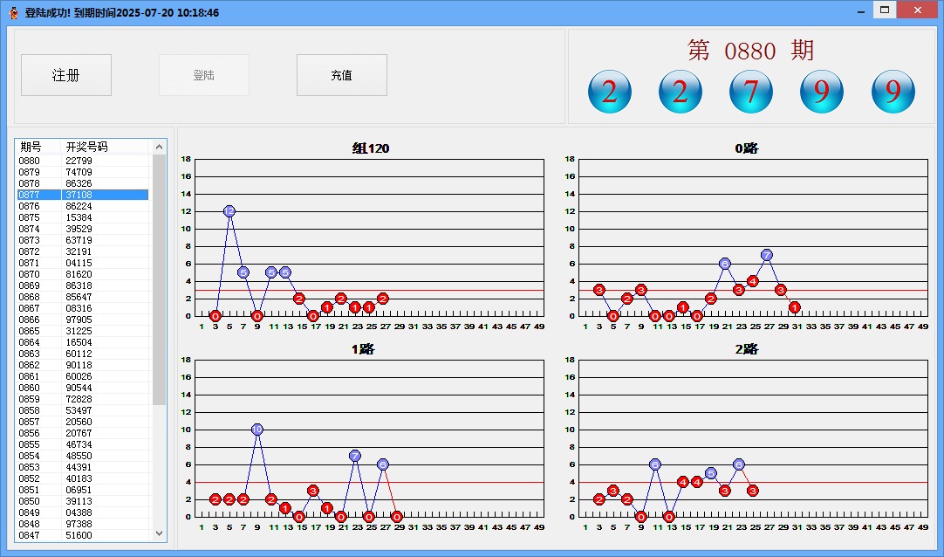Click the app icon in the title bar
Viewport: 944px width, 557px height.
pos(13,12)
